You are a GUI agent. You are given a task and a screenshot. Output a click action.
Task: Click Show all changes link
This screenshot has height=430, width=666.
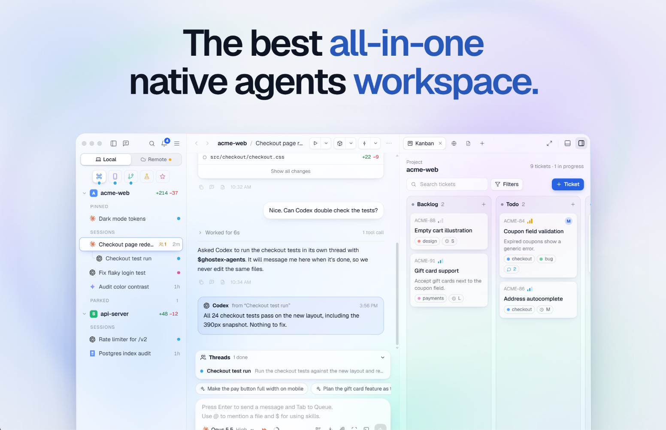point(291,171)
